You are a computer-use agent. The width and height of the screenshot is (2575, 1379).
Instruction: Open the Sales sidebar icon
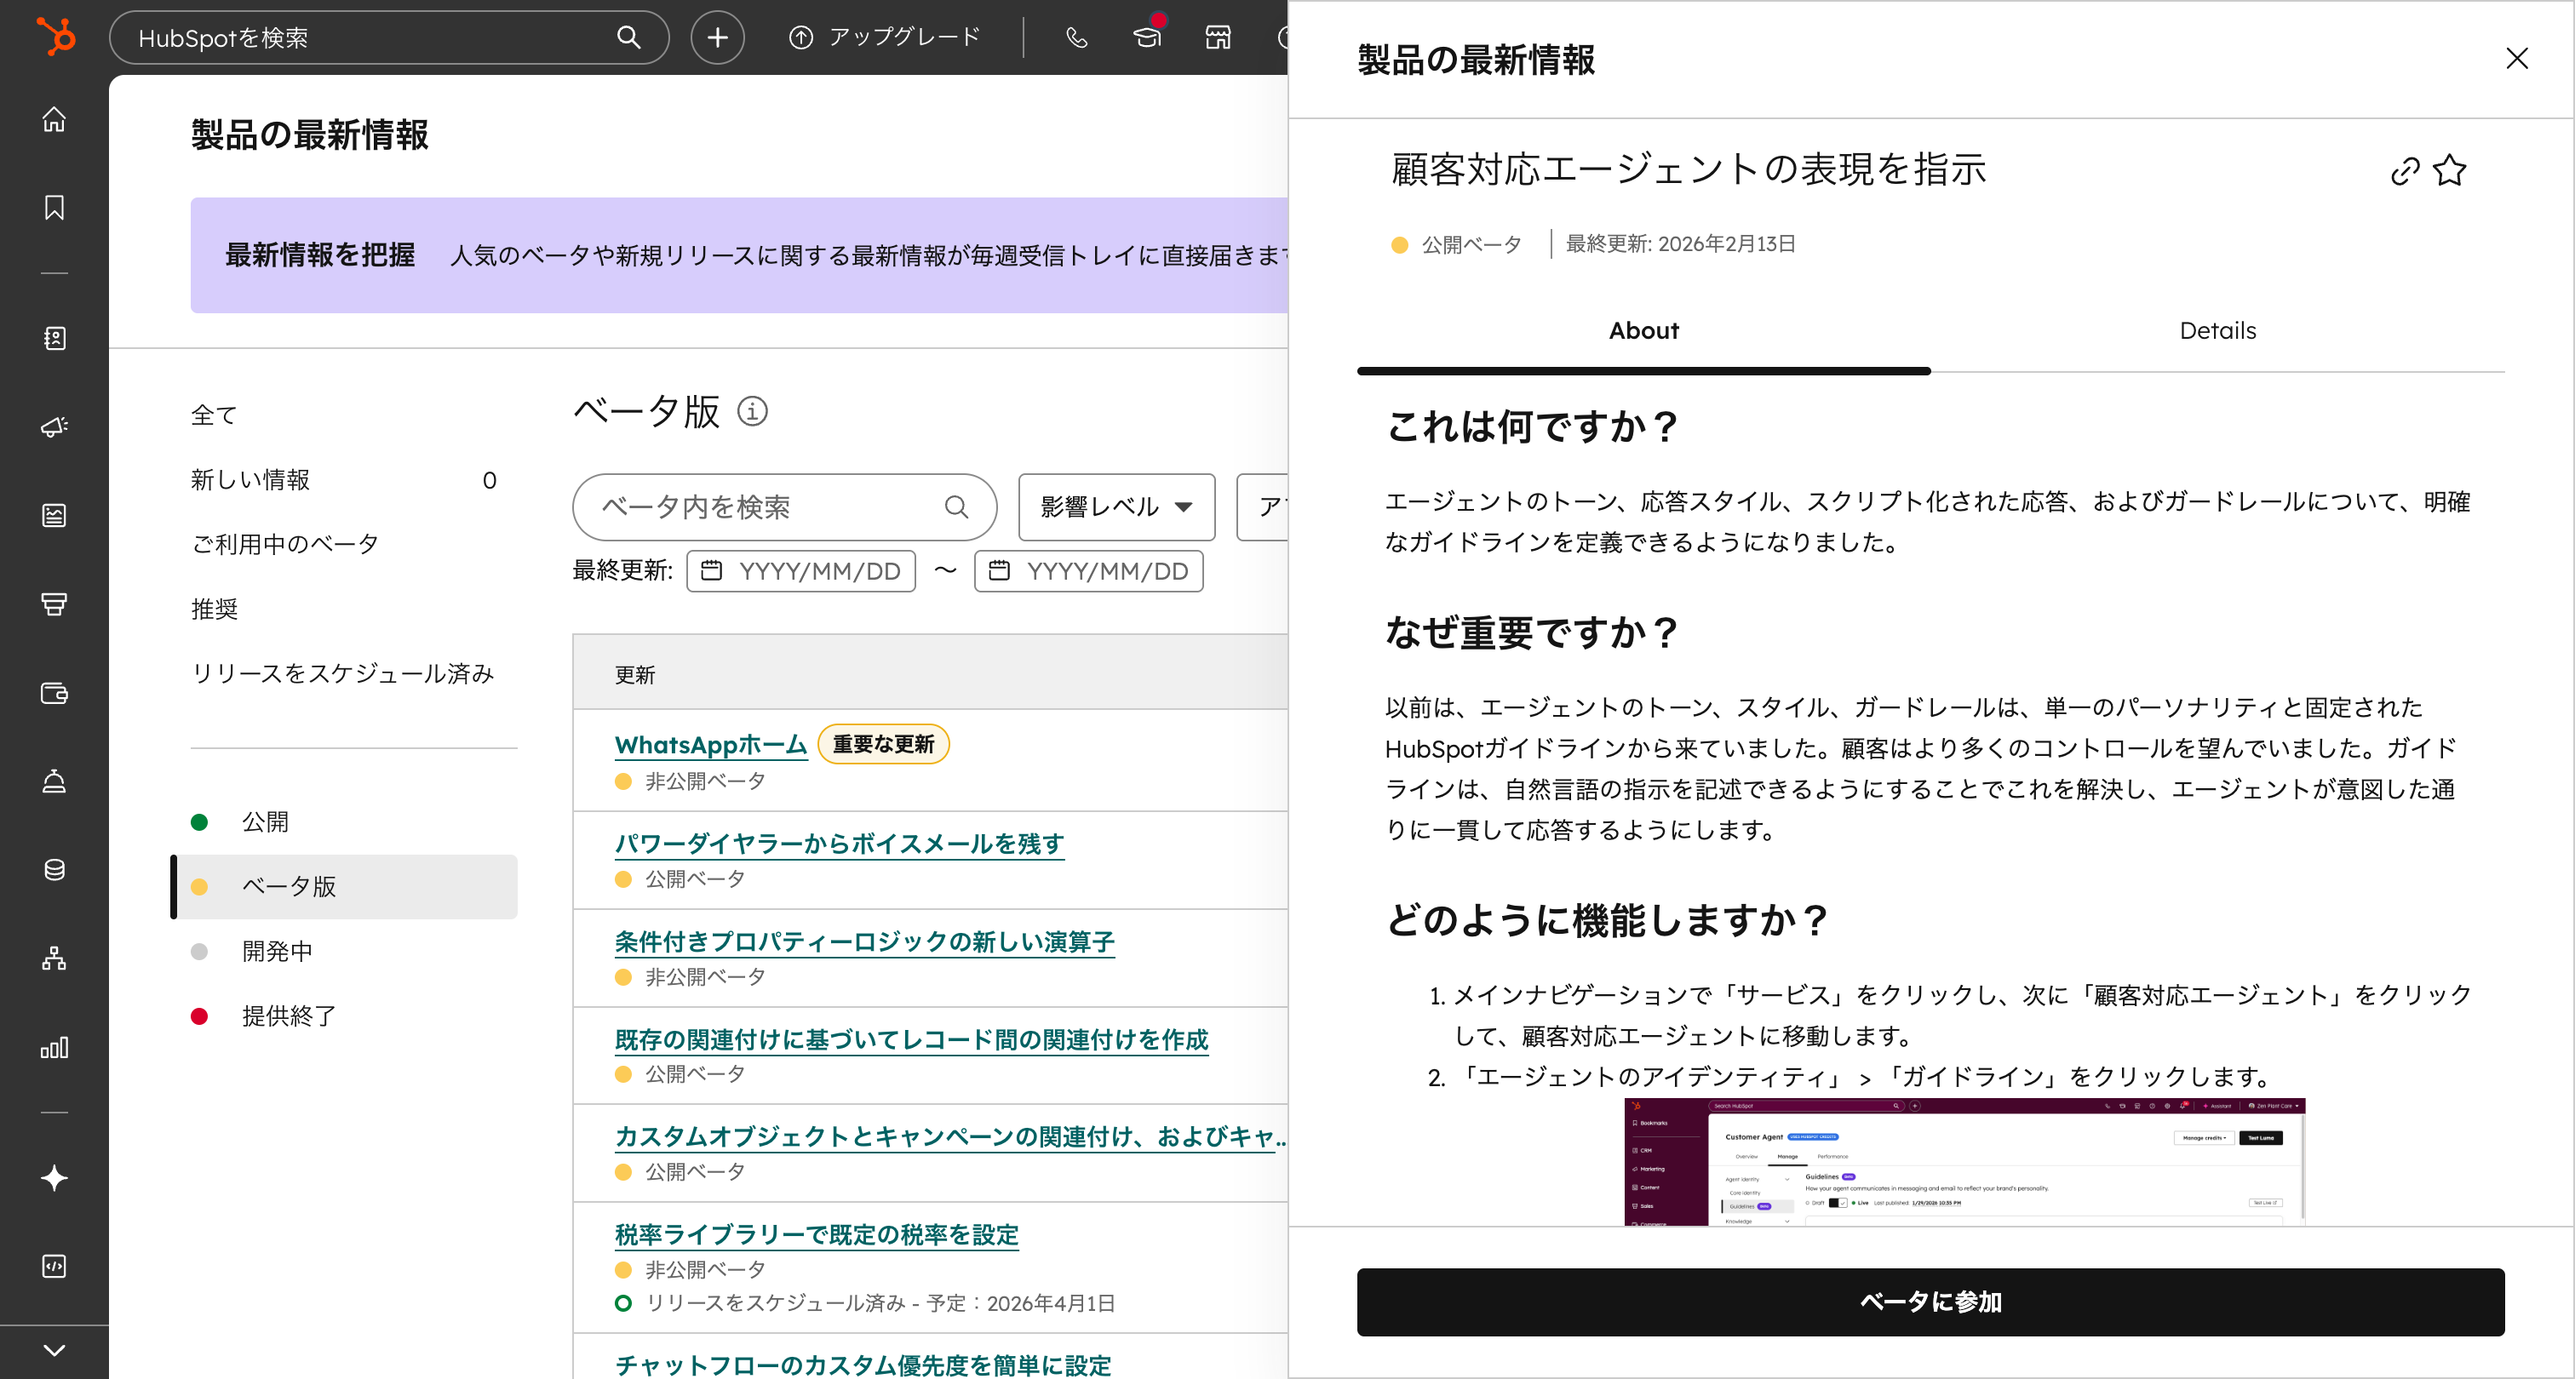pos(54,604)
